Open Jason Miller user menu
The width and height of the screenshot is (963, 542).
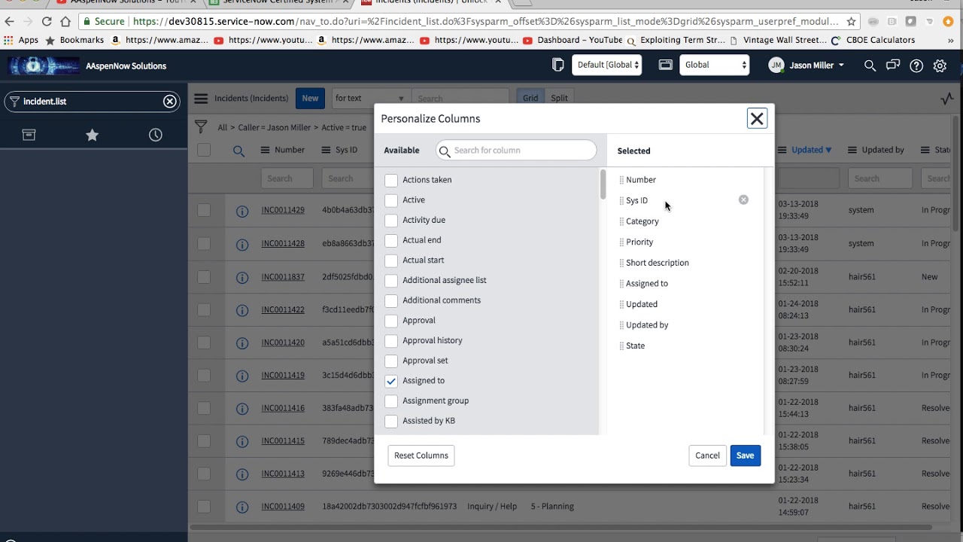tap(807, 65)
